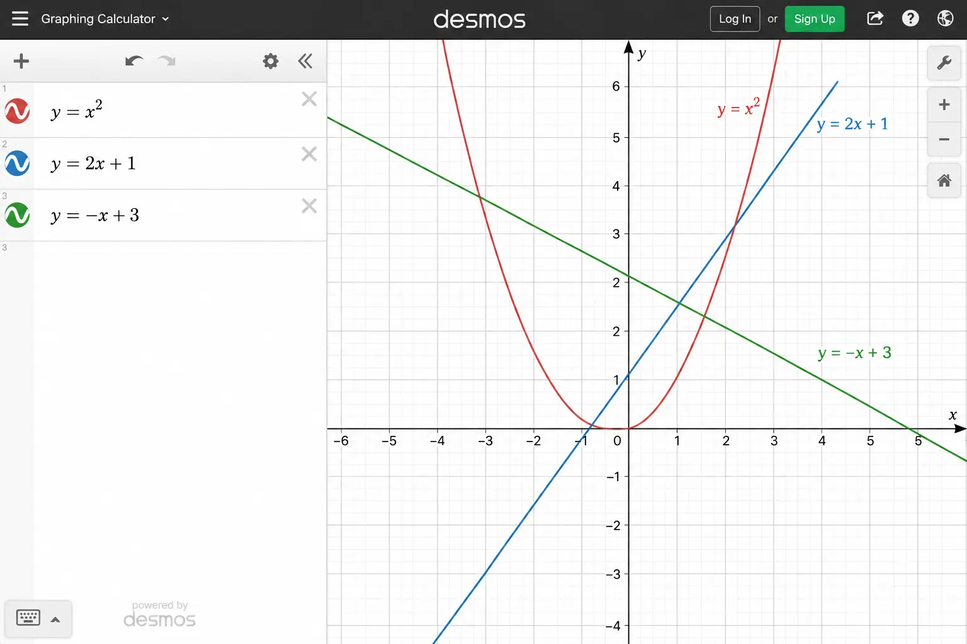This screenshot has width=967, height=644.
Task: Expand the keypad with the up arrow
Action: point(55,619)
